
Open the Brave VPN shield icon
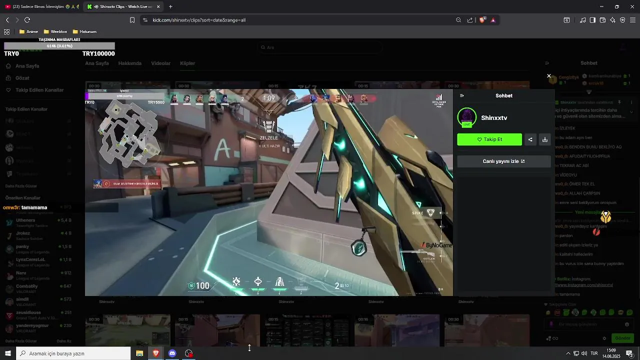click(x=622, y=20)
